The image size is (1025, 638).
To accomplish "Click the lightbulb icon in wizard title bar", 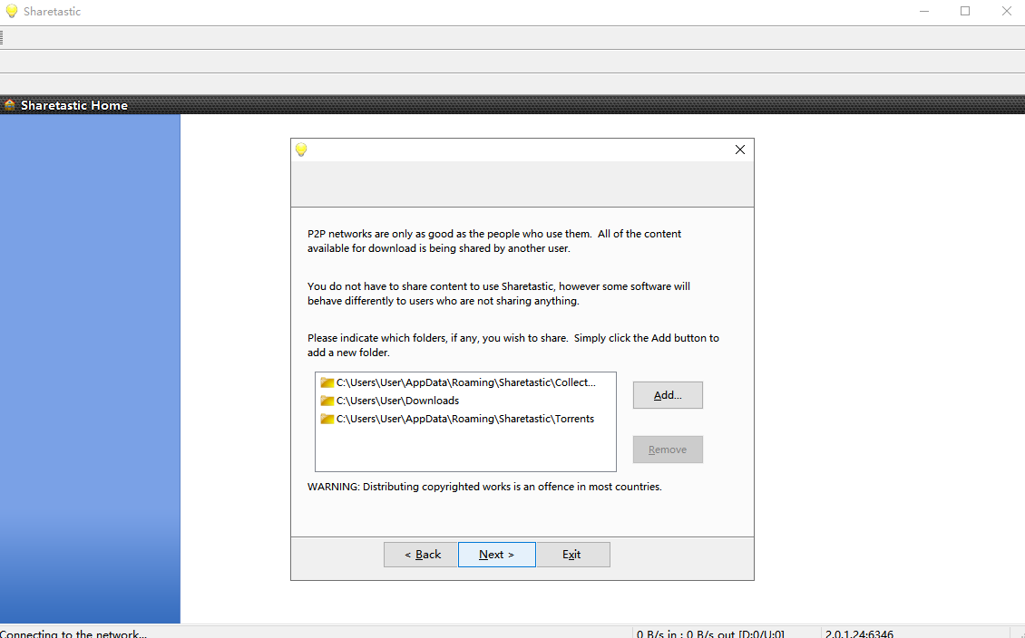I will 301,150.
